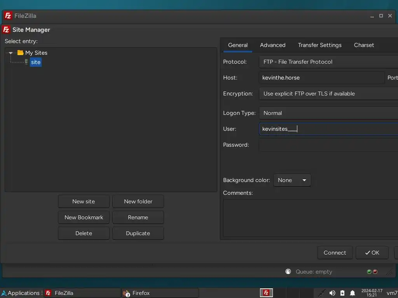Click the queue status icon in status bar
Screen dimensions: 398x298
288,272
